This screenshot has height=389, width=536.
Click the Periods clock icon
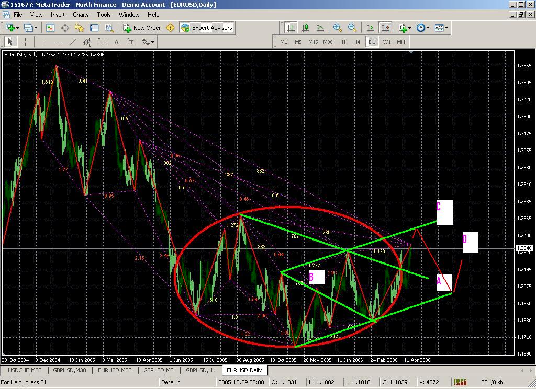421,28
